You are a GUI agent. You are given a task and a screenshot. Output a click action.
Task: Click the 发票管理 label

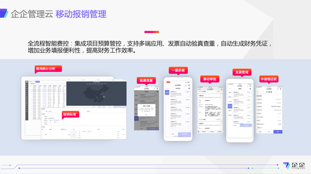[242, 72]
